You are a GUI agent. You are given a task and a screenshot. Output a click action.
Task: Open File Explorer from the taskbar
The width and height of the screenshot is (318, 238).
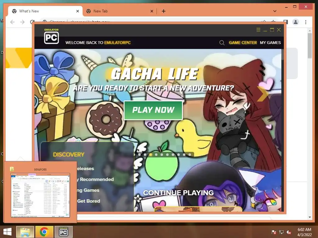[x=25, y=232]
